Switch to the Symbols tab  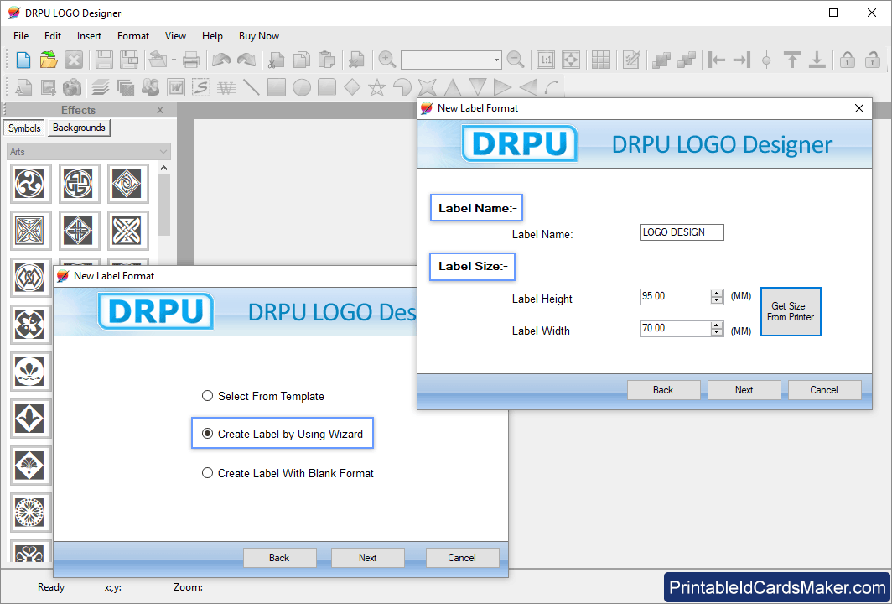[24, 128]
